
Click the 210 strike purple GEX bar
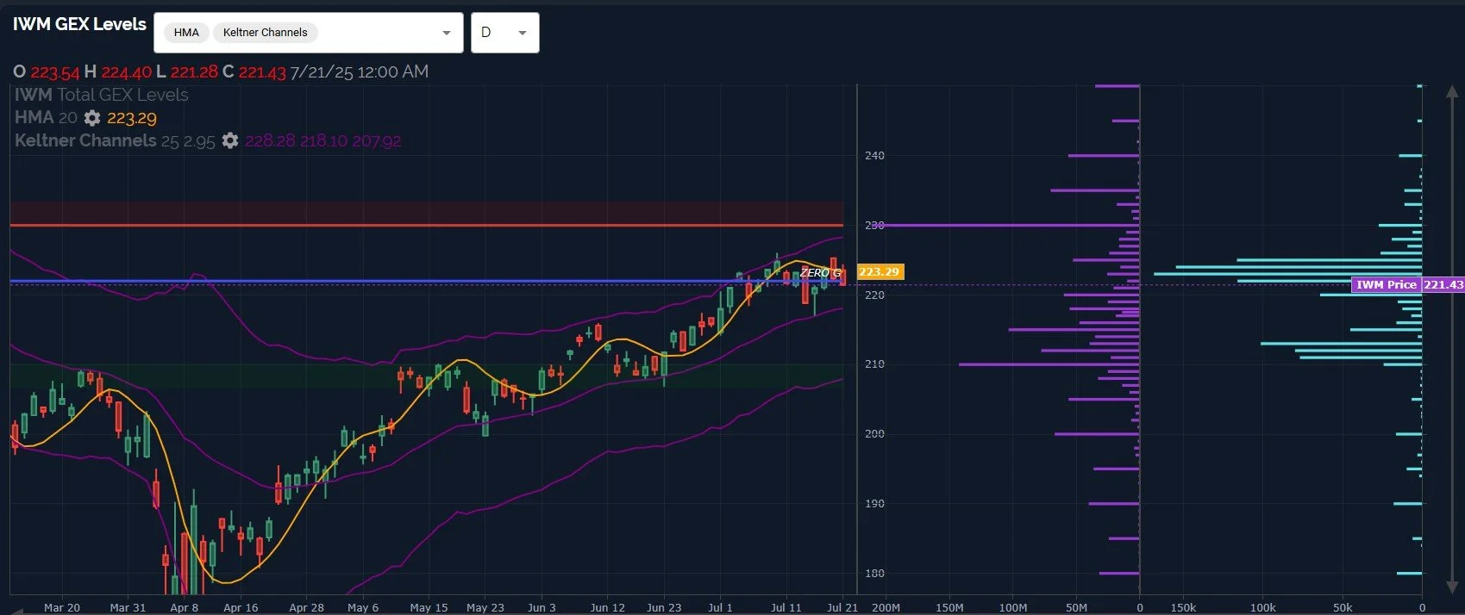pyautogui.click(x=1049, y=364)
